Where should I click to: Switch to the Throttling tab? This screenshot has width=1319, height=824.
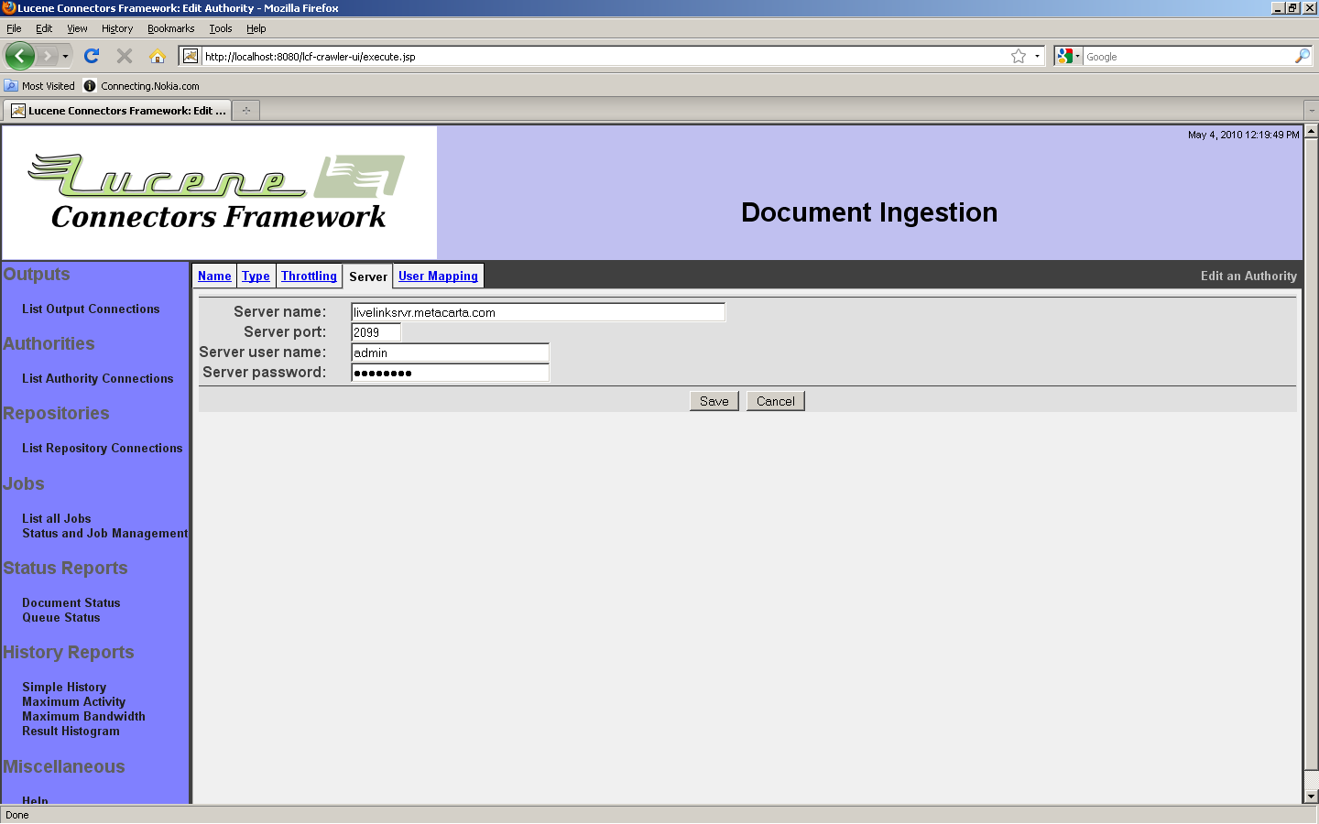[x=309, y=276]
